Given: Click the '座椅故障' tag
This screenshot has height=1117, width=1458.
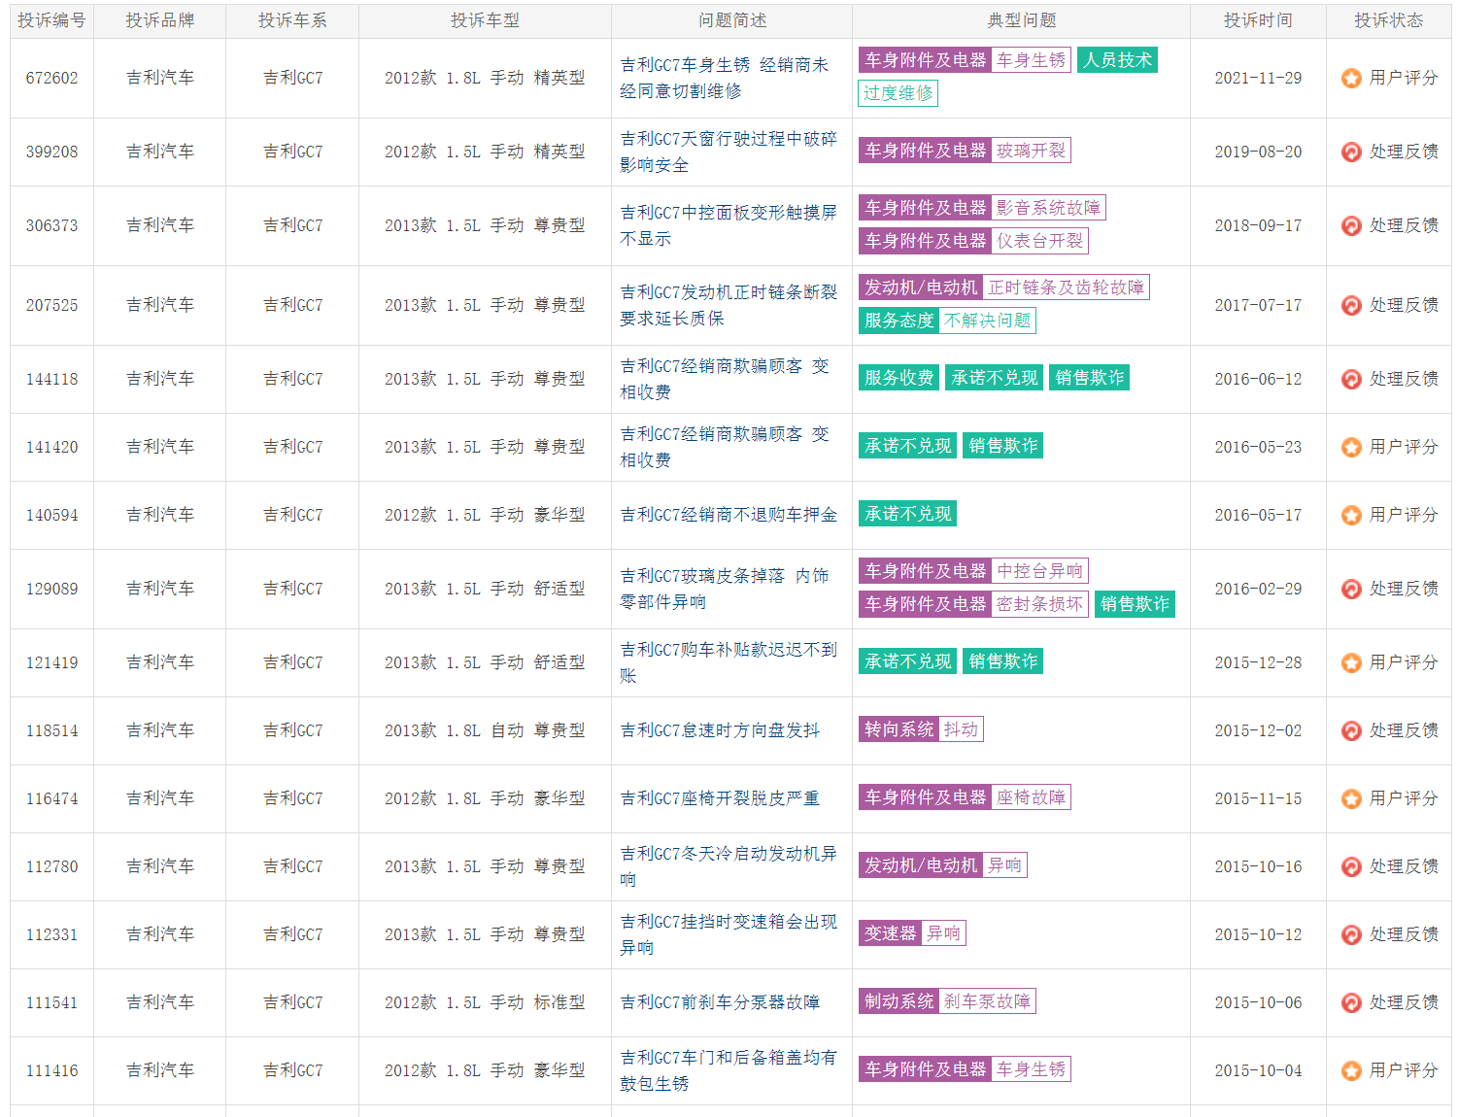Looking at the screenshot, I should (x=1032, y=797).
